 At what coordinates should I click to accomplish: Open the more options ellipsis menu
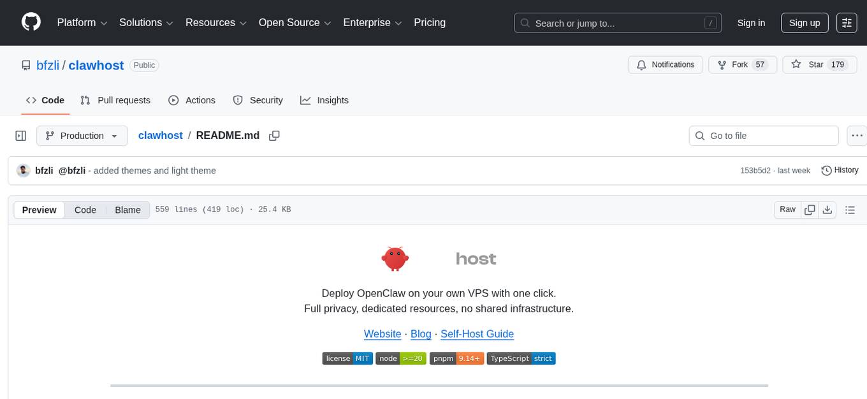(x=857, y=135)
